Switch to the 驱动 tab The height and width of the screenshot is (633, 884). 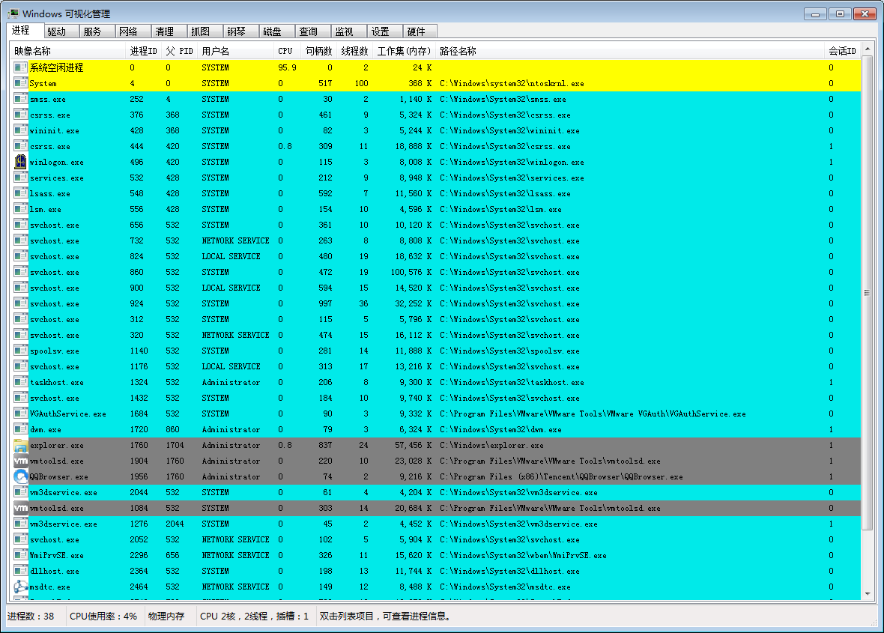click(x=57, y=31)
